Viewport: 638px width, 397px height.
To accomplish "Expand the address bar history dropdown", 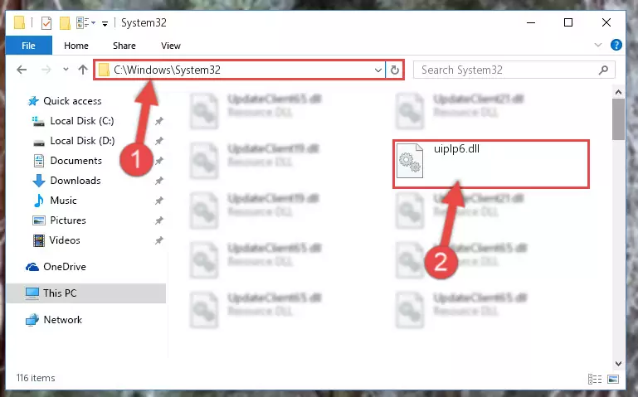I will (378, 70).
